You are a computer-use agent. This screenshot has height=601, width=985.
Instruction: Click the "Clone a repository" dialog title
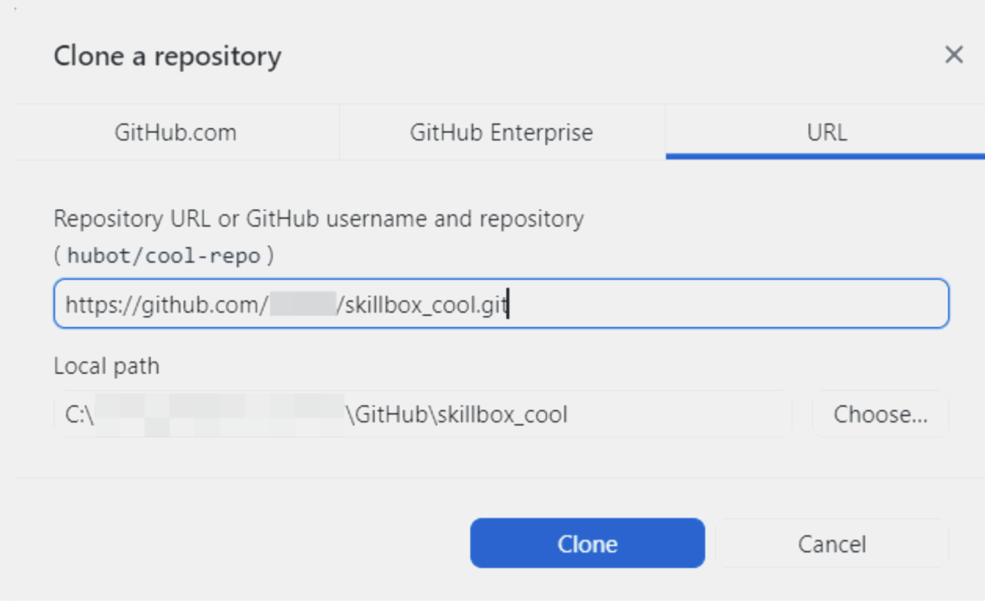168,56
